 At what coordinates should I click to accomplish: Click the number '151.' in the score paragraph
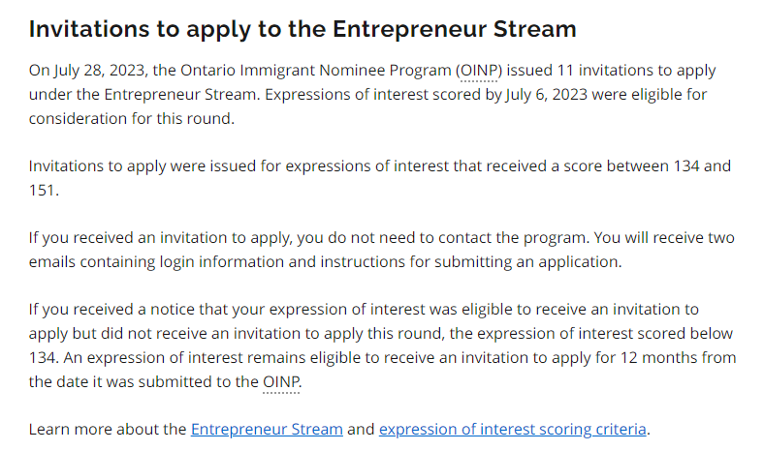[44, 191]
